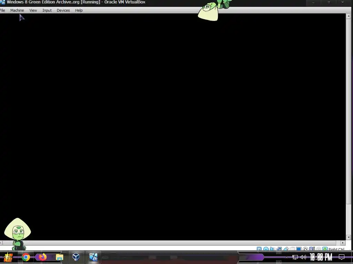Open the Machine menu
This screenshot has height=264, width=353.
tap(17, 10)
